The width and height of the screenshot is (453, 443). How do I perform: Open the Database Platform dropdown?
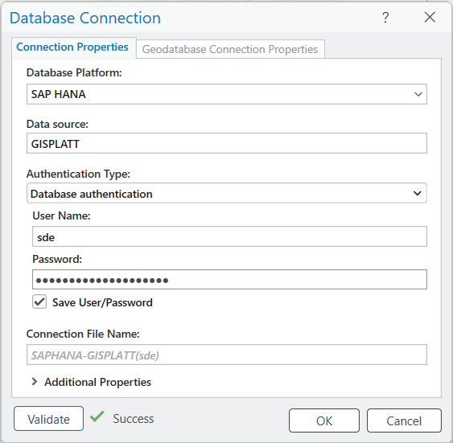227,94
